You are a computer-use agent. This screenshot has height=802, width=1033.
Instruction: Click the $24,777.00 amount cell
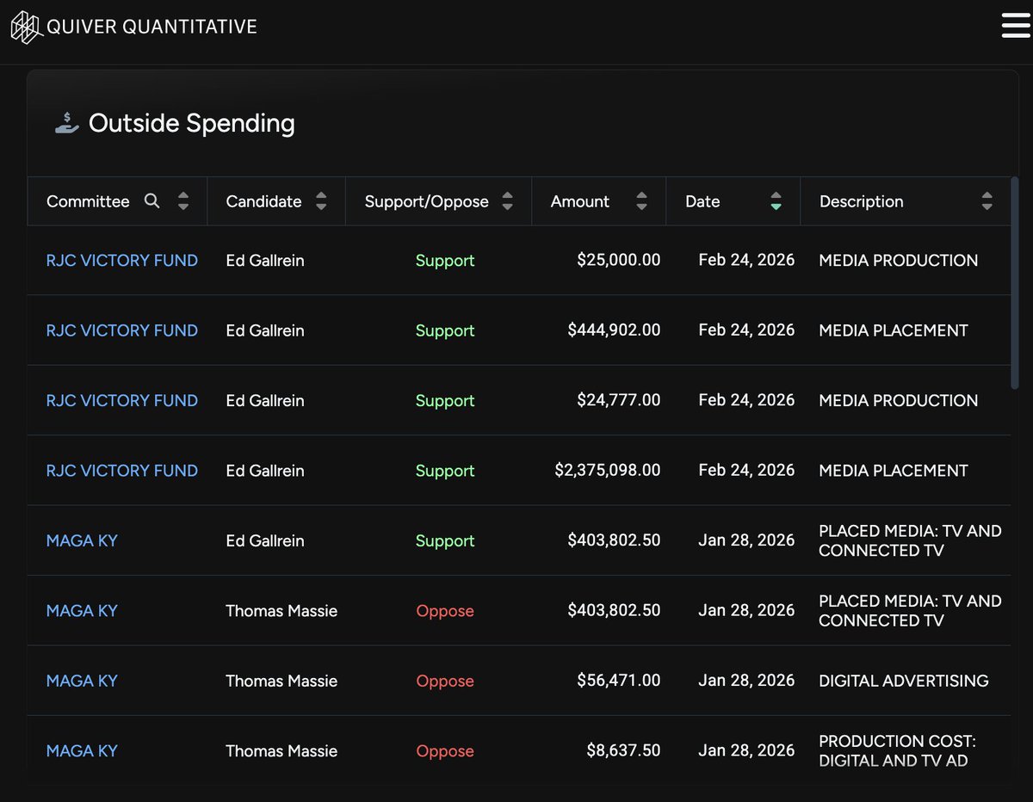click(x=619, y=400)
